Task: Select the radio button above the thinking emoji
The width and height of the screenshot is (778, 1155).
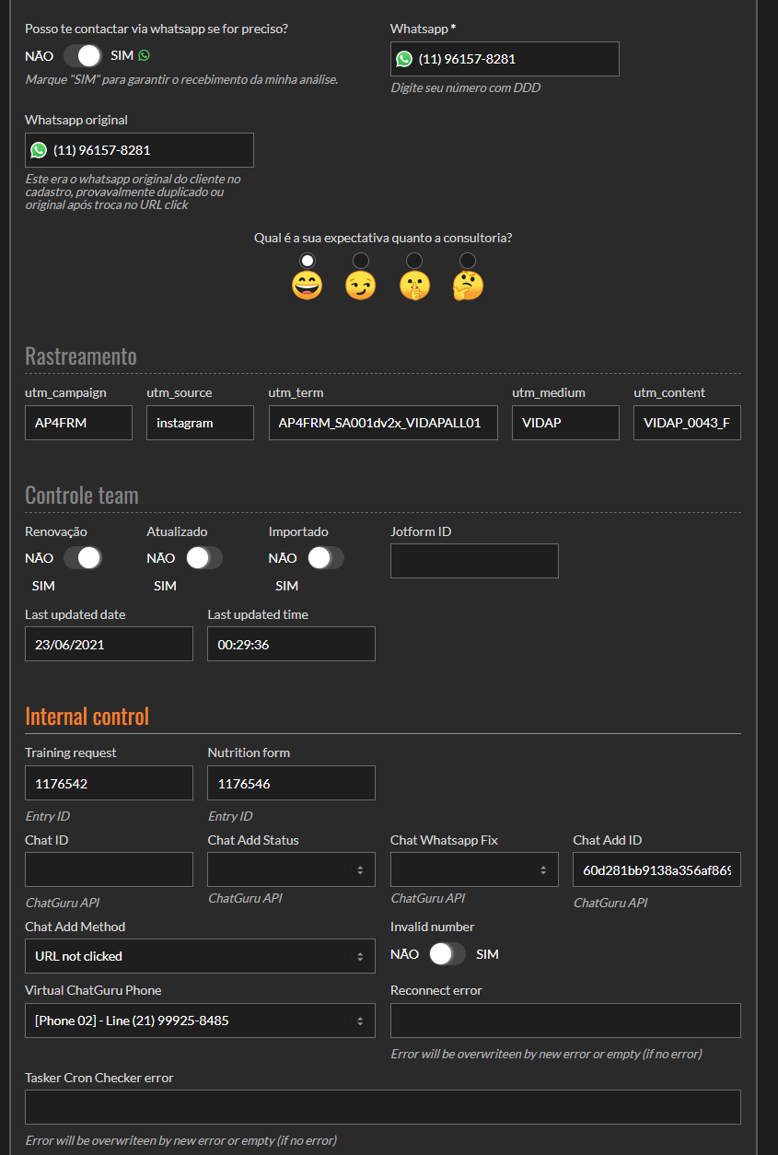Action: (x=468, y=261)
